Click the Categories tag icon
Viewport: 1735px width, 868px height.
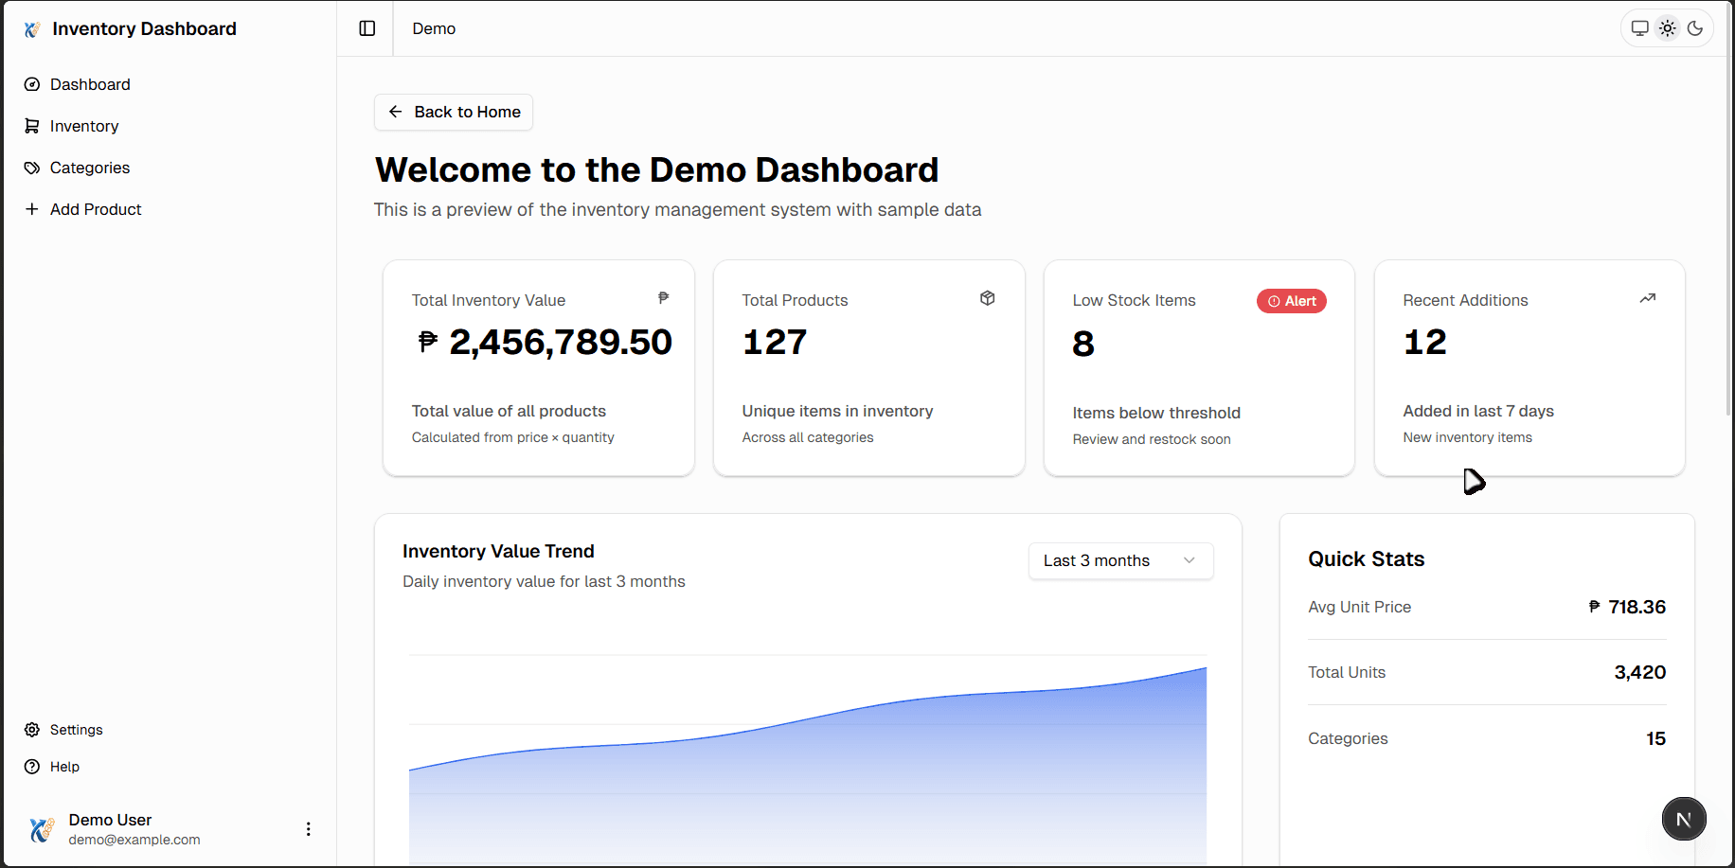(31, 167)
